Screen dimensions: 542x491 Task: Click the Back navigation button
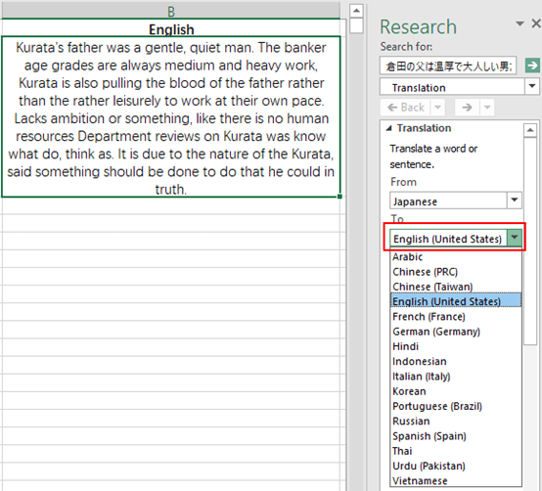click(406, 108)
